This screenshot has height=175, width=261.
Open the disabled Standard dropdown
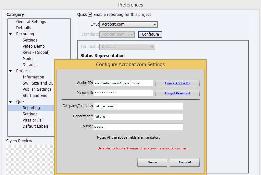tap(117, 34)
